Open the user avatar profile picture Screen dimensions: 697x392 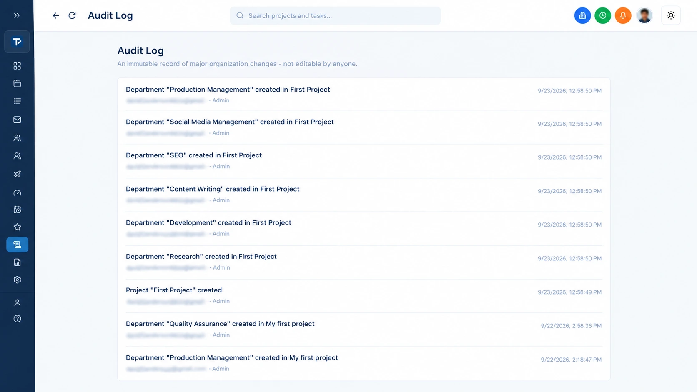coord(644,15)
